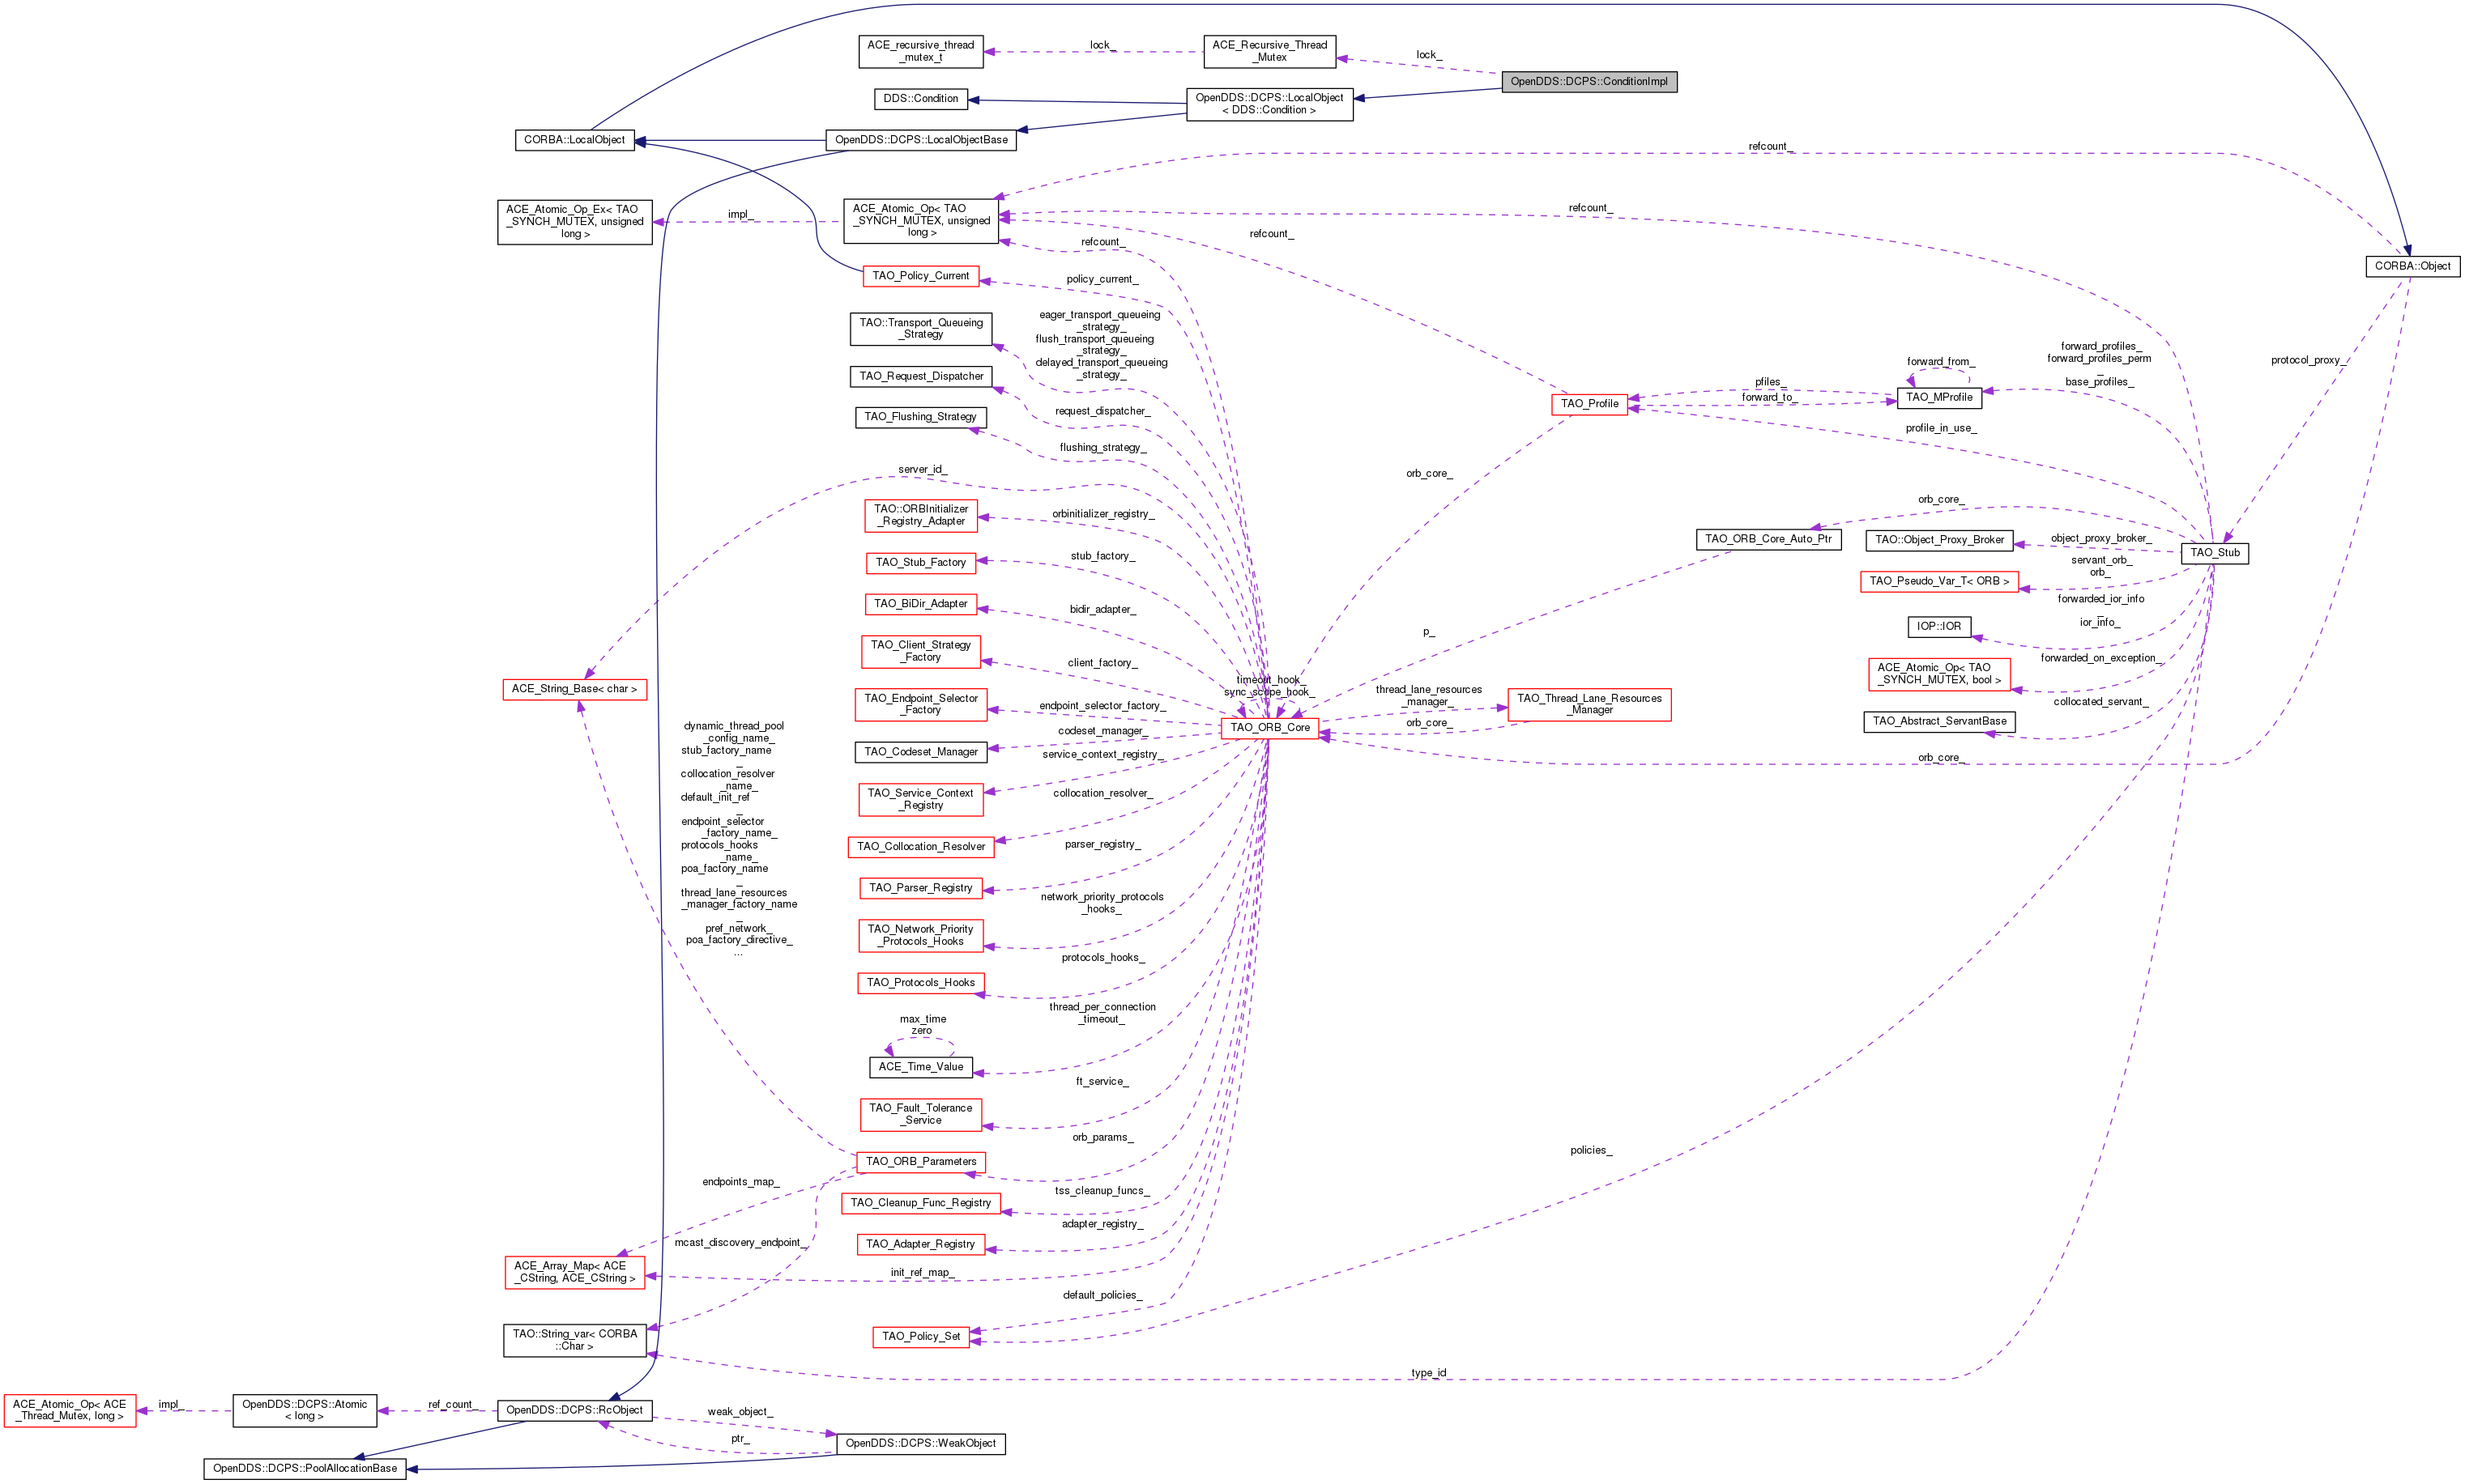2465x1484 pixels.
Task: Click the CORBA::LocalObject node
Action: (574, 140)
